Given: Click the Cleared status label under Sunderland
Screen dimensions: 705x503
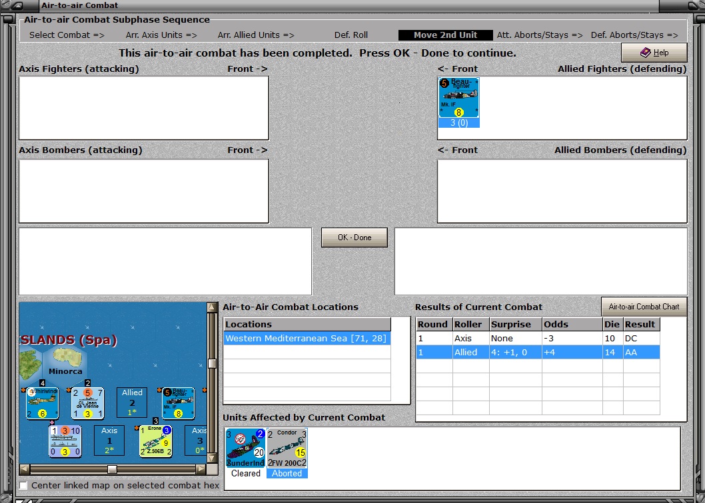Looking at the screenshot, I should [245, 473].
